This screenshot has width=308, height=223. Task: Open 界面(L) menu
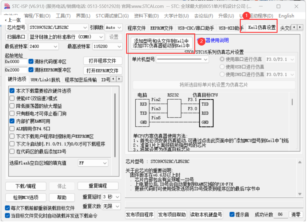coord(84,16)
